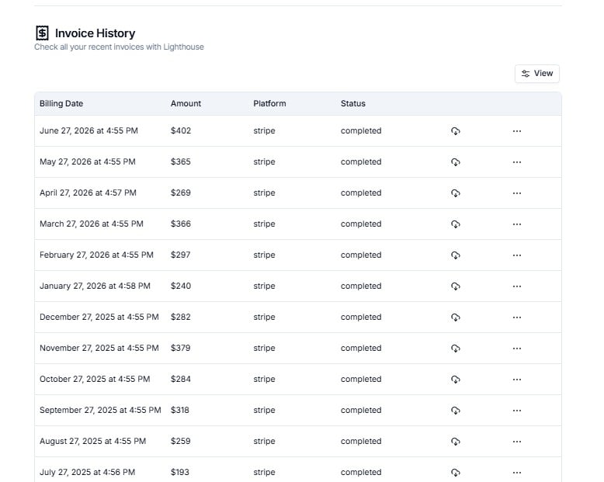Download the April 27, 2026 invoice
The image size is (604, 482).
pos(455,193)
